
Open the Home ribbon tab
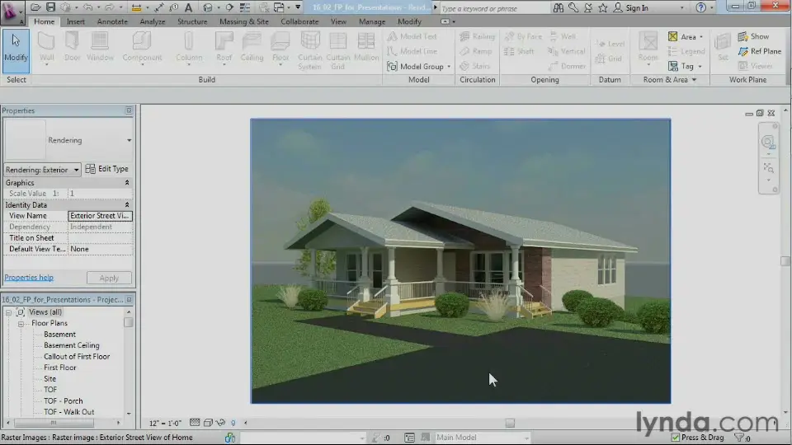tap(44, 21)
